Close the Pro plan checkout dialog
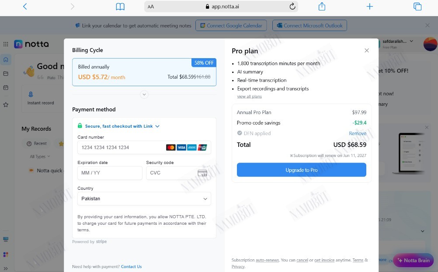The width and height of the screenshot is (438, 272). coord(367,50)
